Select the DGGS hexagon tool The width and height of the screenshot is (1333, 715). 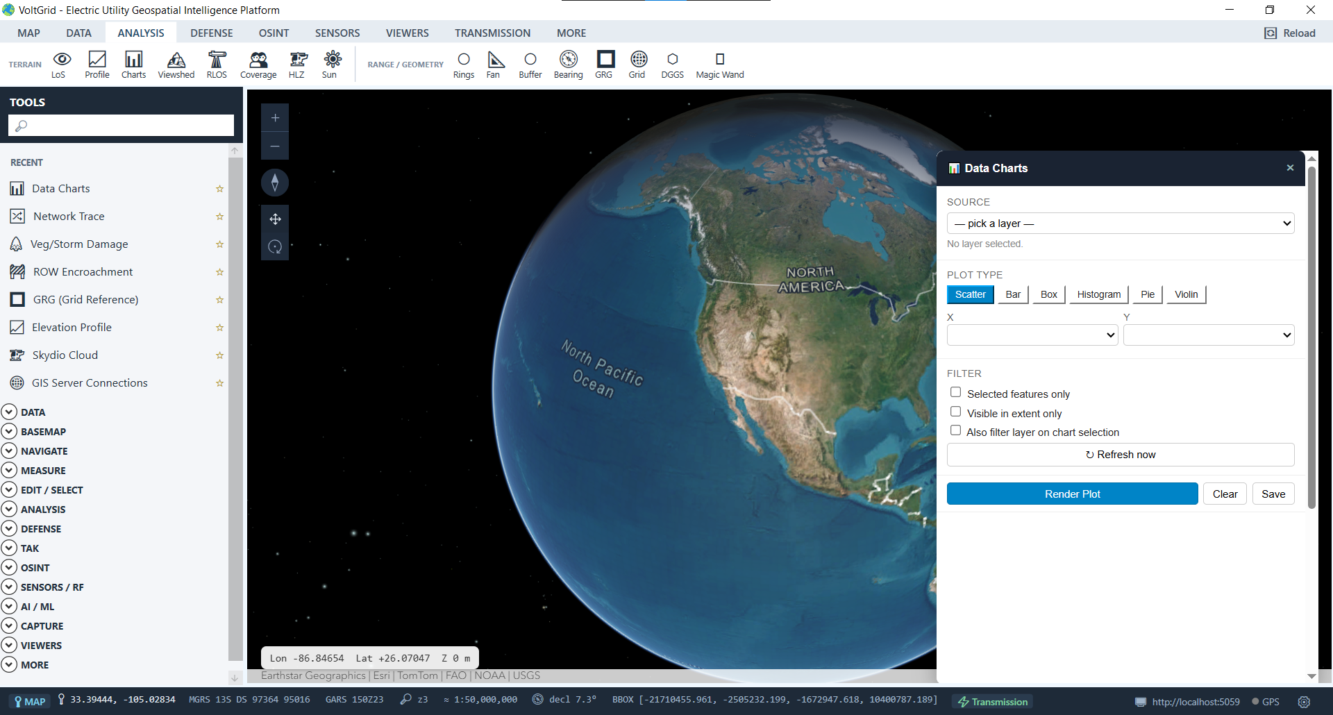672,65
